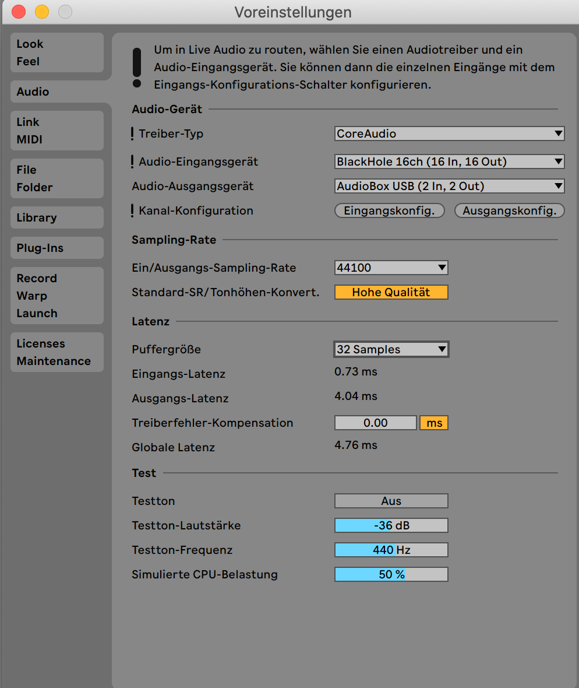Click the Testton-Frequenz 440 Hz slider

(391, 550)
